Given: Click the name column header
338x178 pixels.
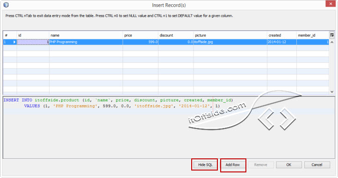Looking at the screenshot, I should pyautogui.click(x=86, y=35).
